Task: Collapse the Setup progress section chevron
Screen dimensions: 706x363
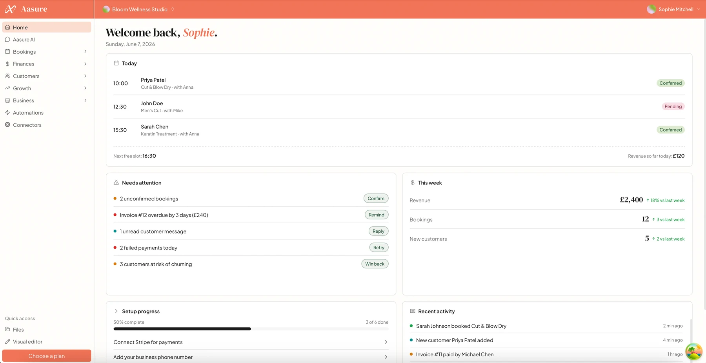Action: click(x=116, y=311)
